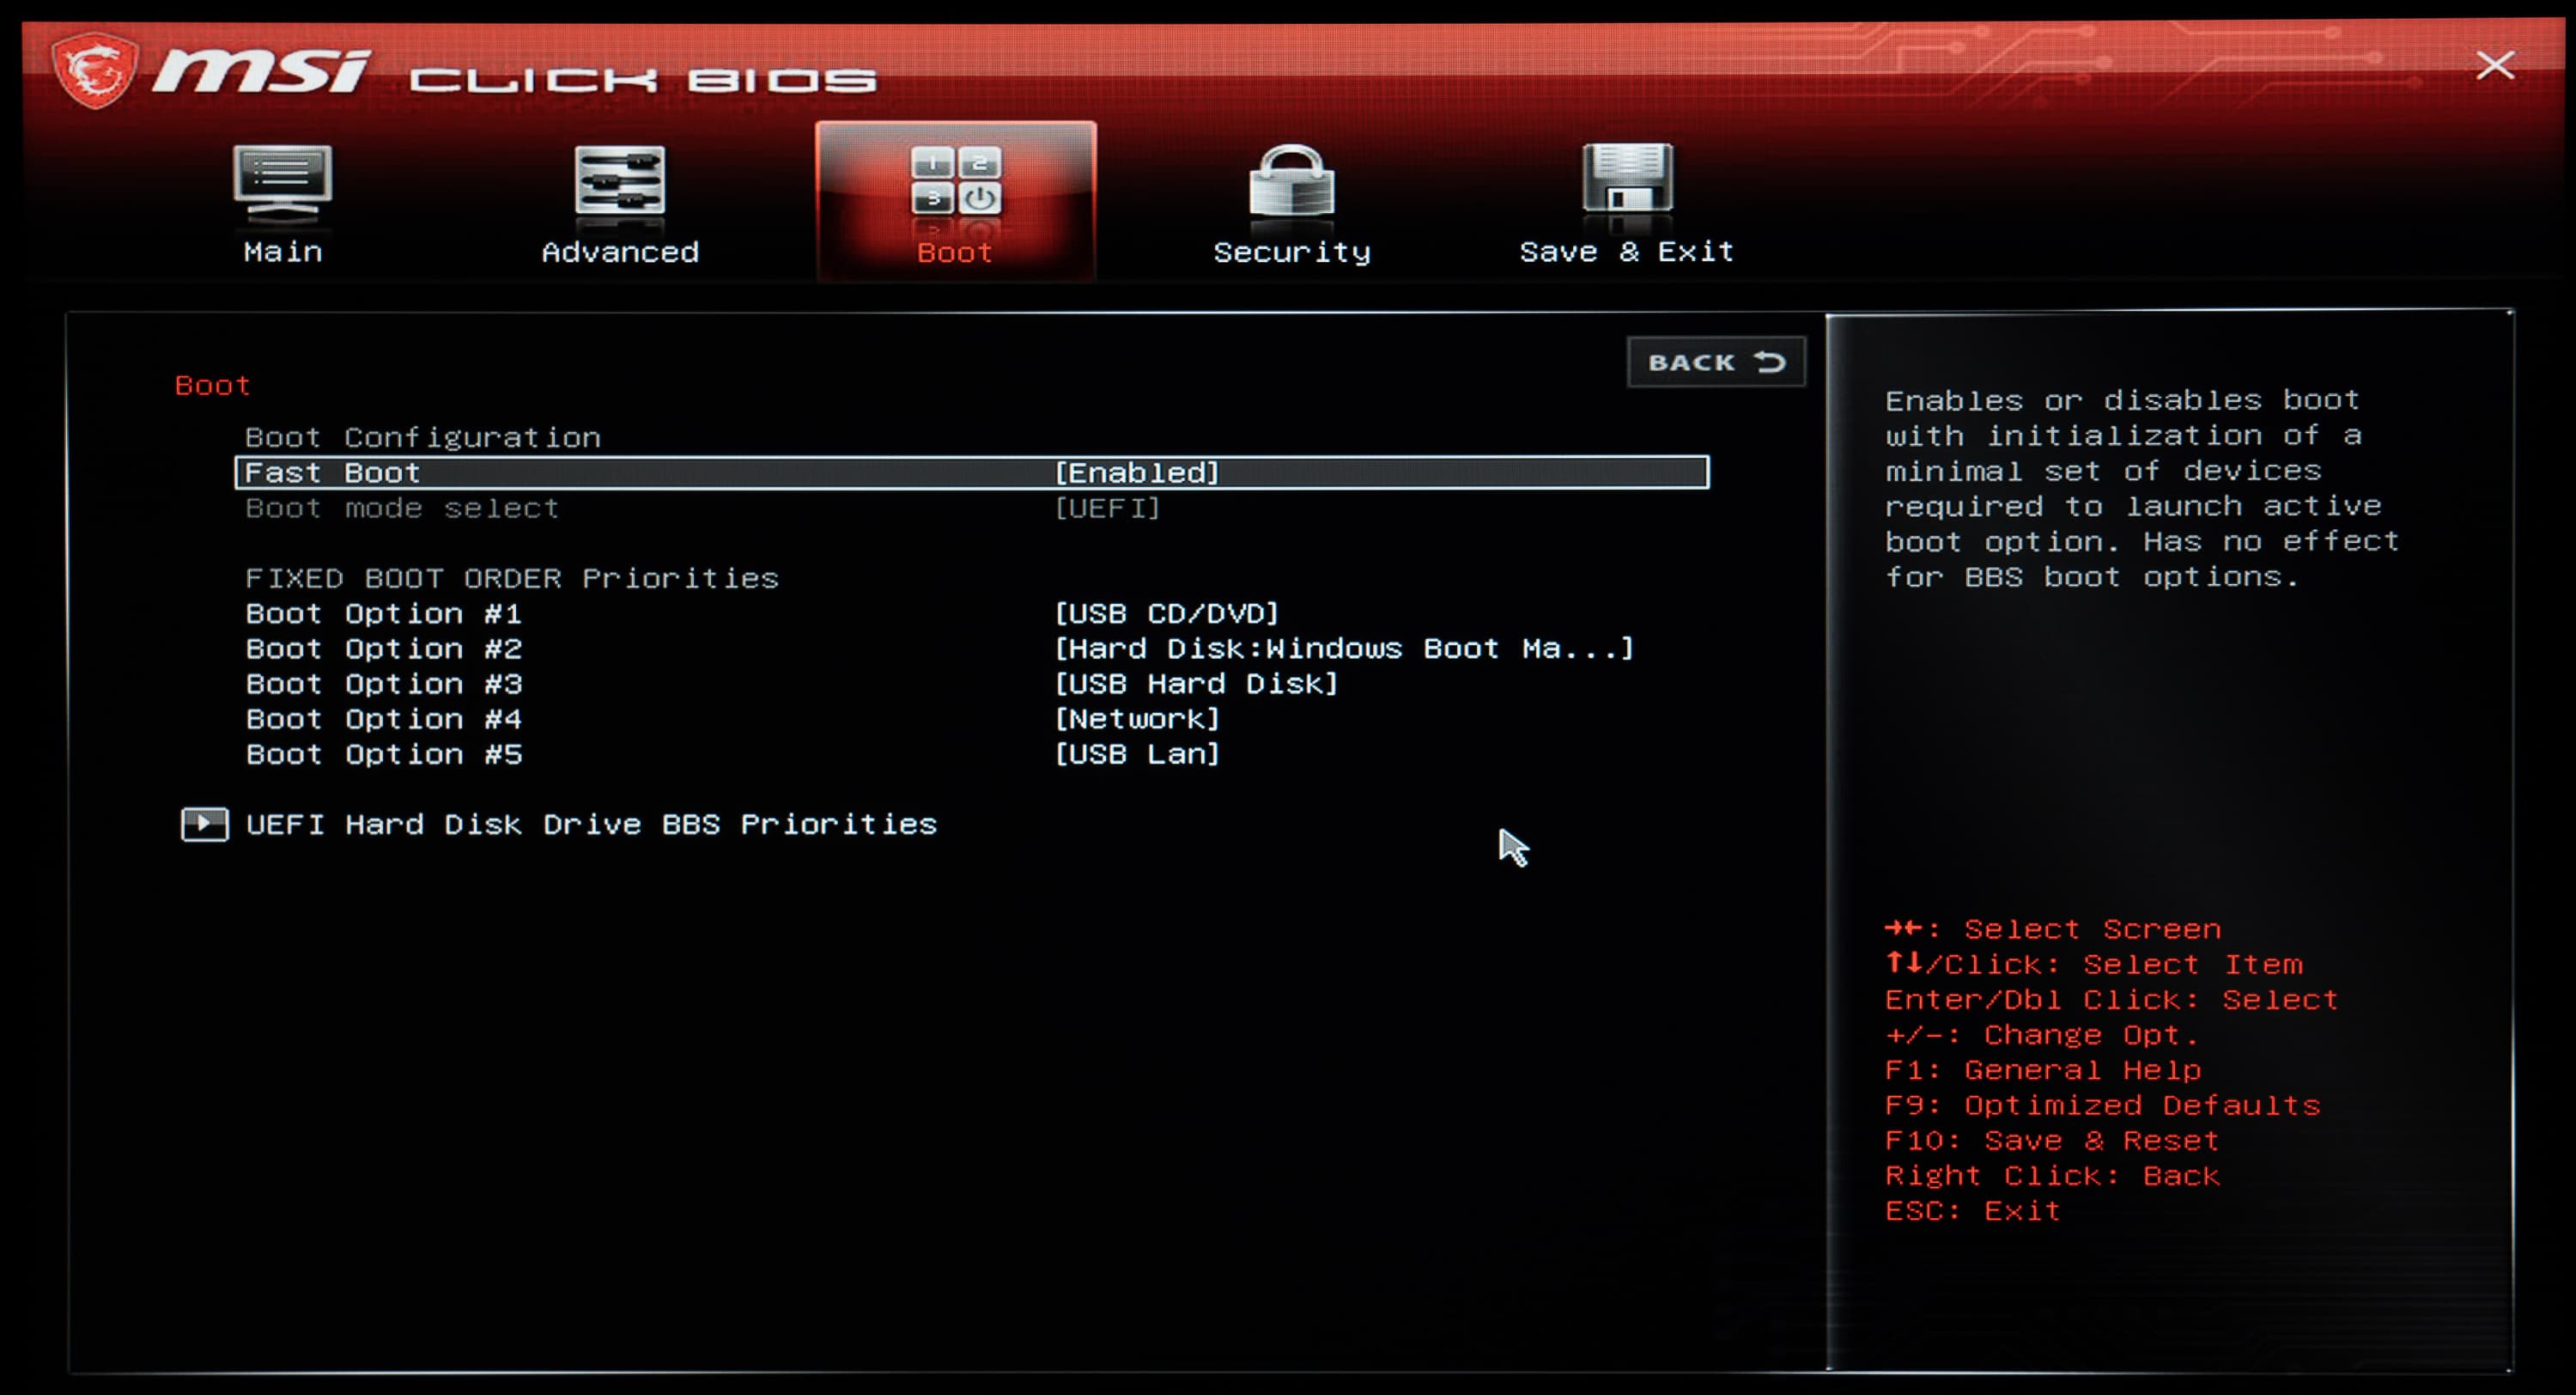Open Boot Option #1 USB CD/DVD dropdown
This screenshot has height=1395, width=2576.
pos(1166,613)
